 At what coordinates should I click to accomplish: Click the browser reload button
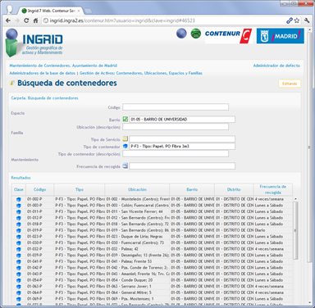pyautogui.click(x=26, y=20)
